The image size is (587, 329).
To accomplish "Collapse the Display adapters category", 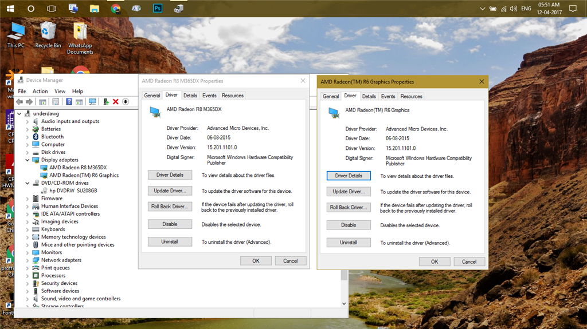I will pos(28,160).
